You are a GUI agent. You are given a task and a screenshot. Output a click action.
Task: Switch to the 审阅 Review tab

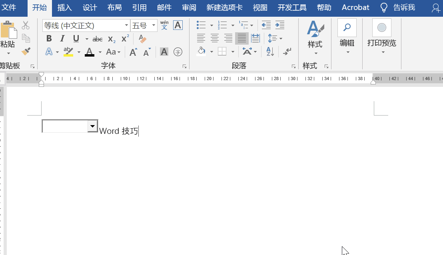[189, 8]
